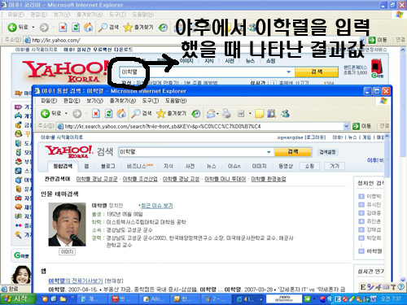Open the 즐겨찾기(A) menu in front window
407x305 pixels.
pyautogui.click(x=123, y=101)
